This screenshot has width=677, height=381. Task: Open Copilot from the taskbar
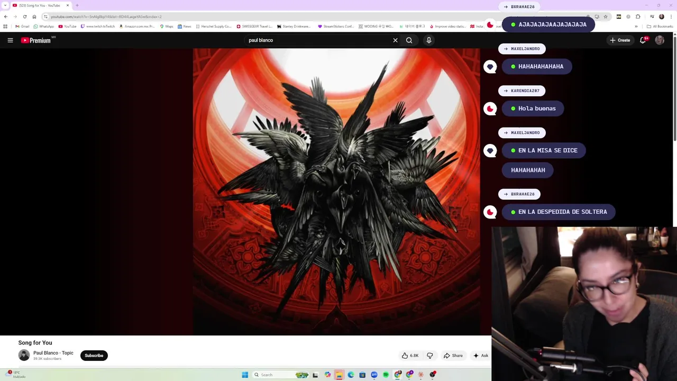tap(327, 375)
